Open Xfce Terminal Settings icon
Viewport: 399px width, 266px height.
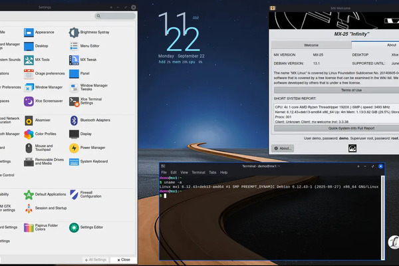pyautogui.click(x=74, y=101)
